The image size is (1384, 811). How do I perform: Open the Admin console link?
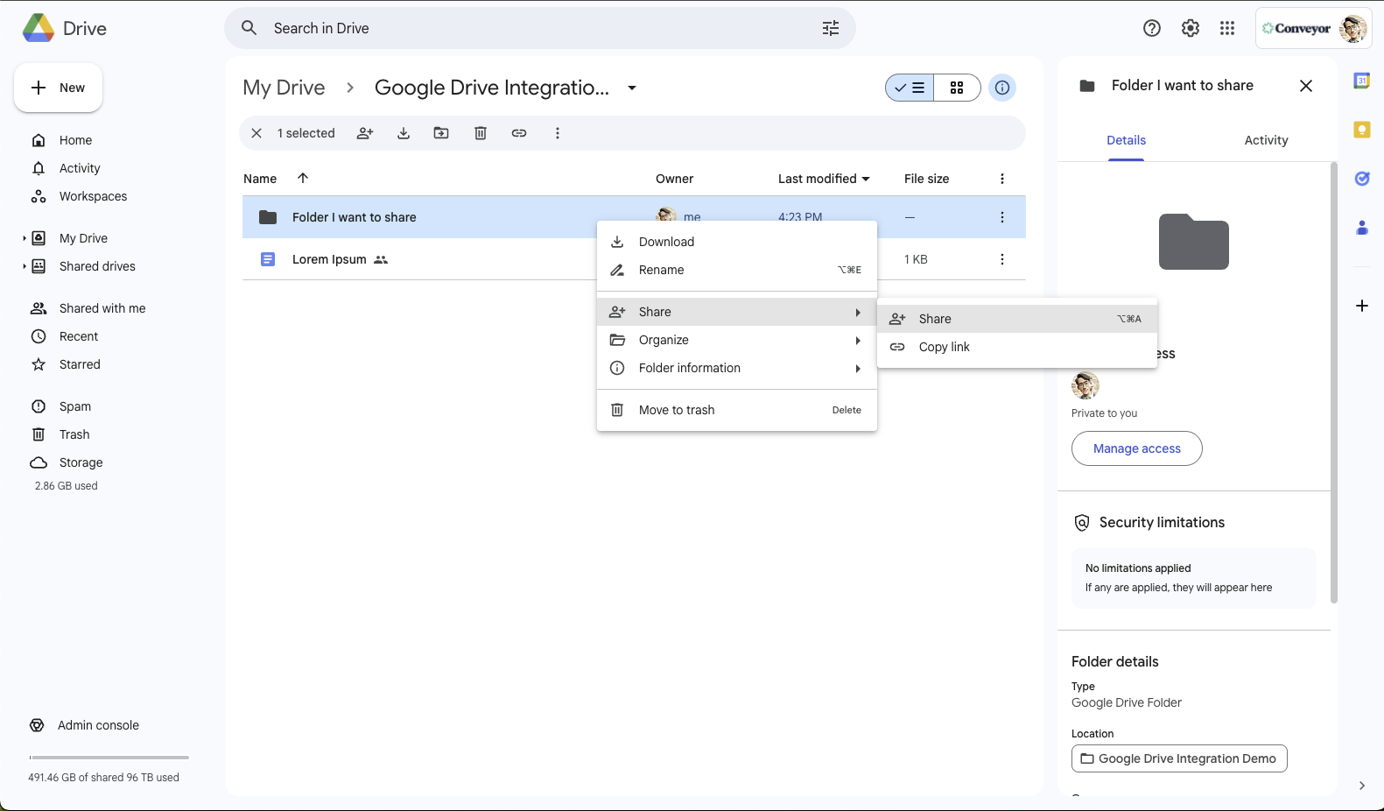[84, 725]
